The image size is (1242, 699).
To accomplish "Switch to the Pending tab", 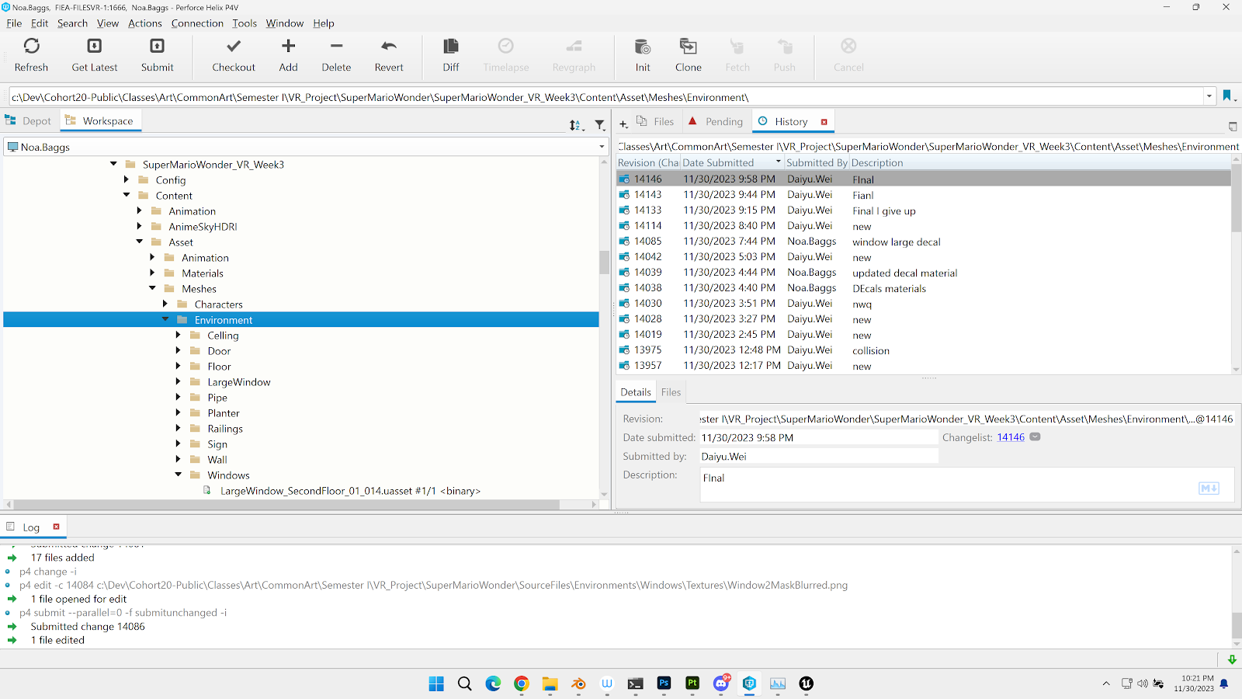I will point(716,121).
